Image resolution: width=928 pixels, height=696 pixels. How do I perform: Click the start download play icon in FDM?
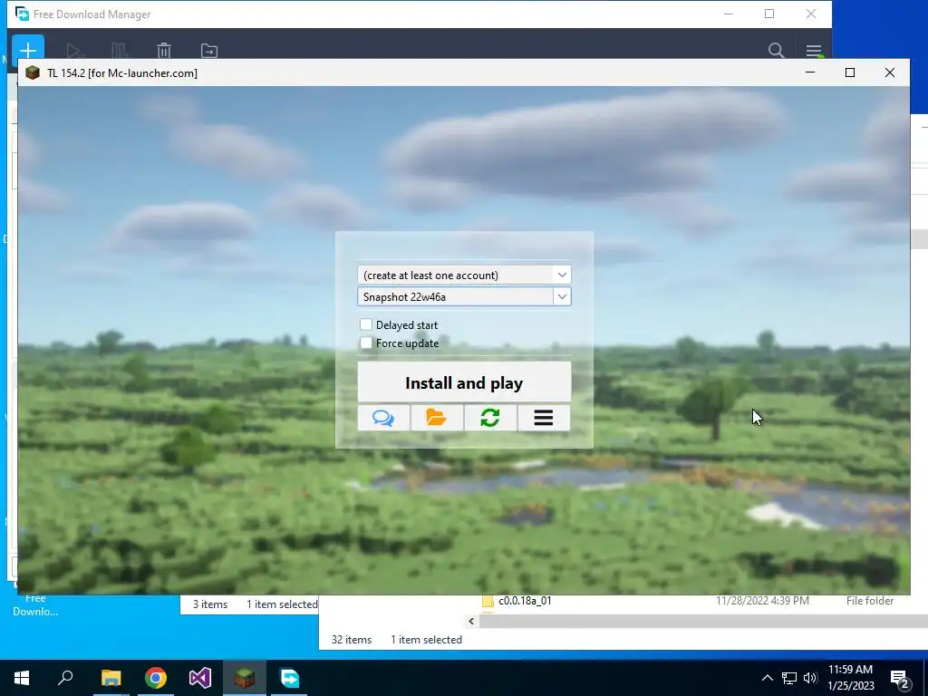74,51
